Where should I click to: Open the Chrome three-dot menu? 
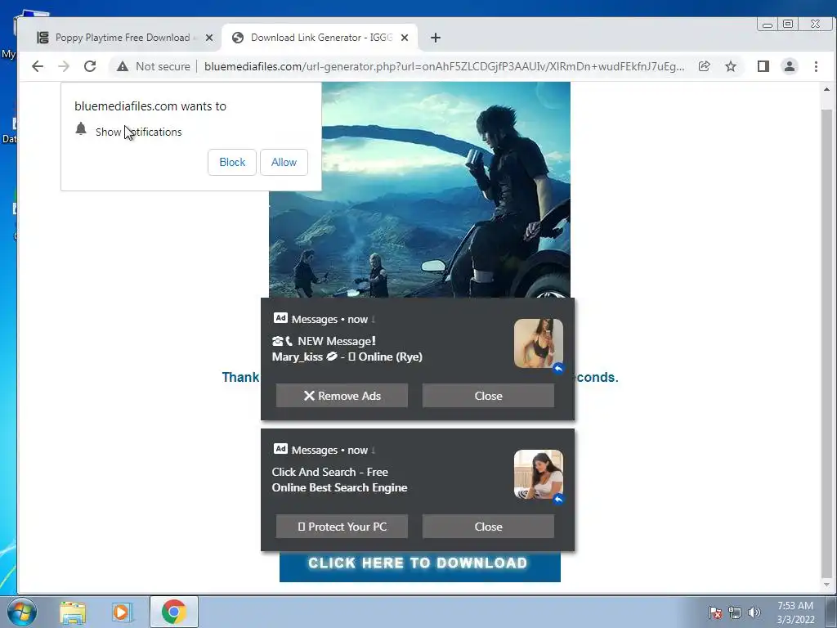click(x=816, y=66)
